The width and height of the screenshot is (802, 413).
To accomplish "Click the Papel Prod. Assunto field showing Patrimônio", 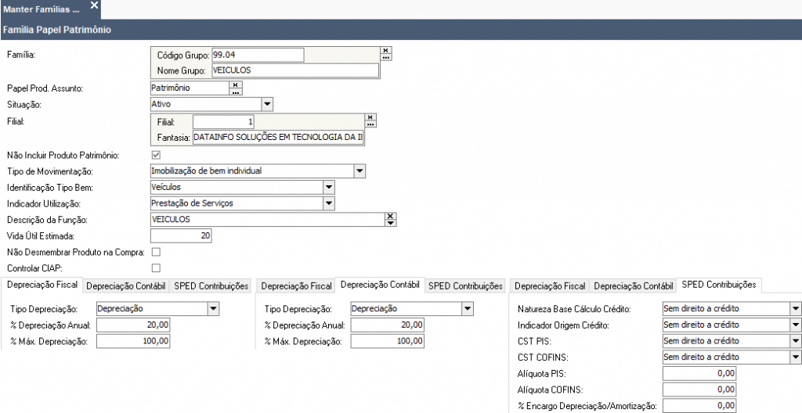I will tap(190, 88).
